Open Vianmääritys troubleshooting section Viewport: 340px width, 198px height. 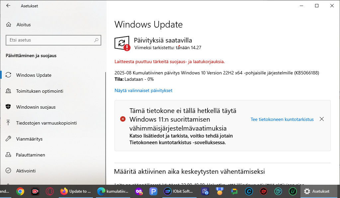coord(29,139)
